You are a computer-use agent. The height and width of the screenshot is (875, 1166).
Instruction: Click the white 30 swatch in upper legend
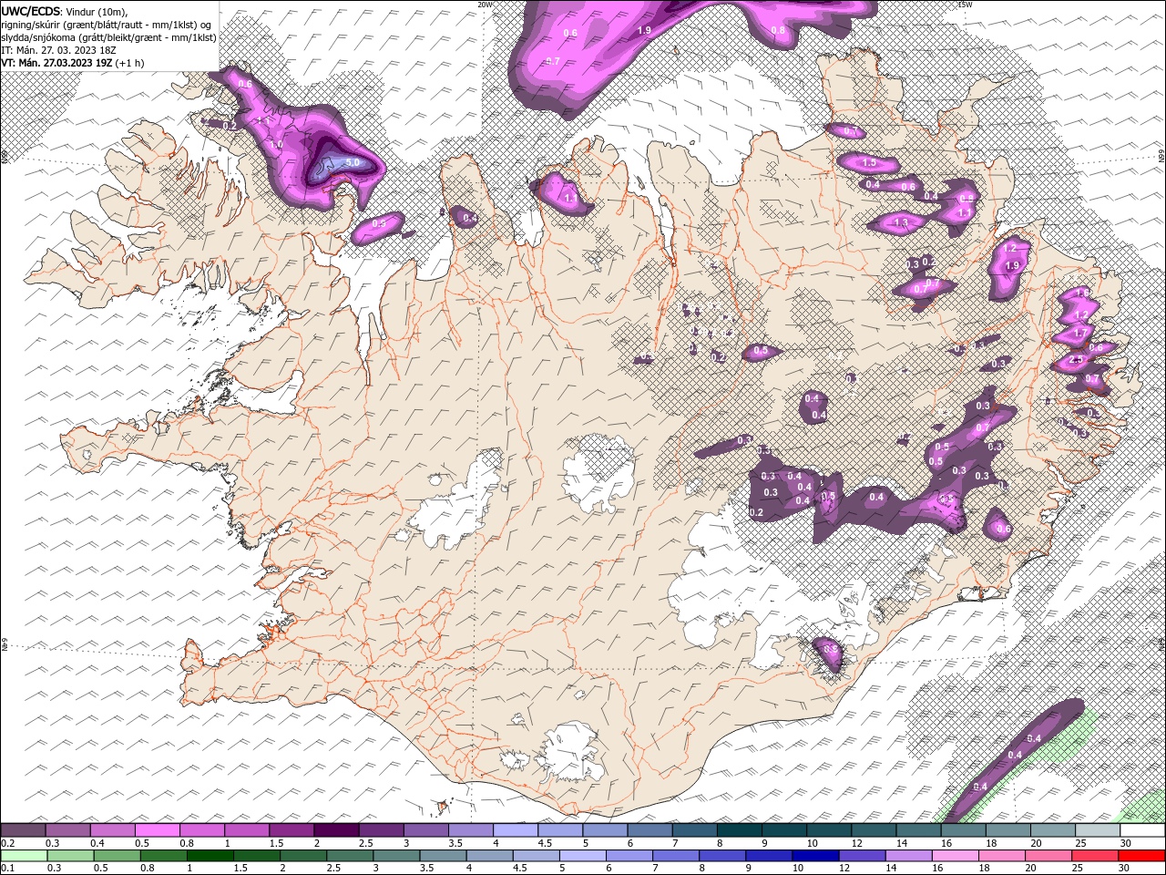pyautogui.click(x=1141, y=830)
